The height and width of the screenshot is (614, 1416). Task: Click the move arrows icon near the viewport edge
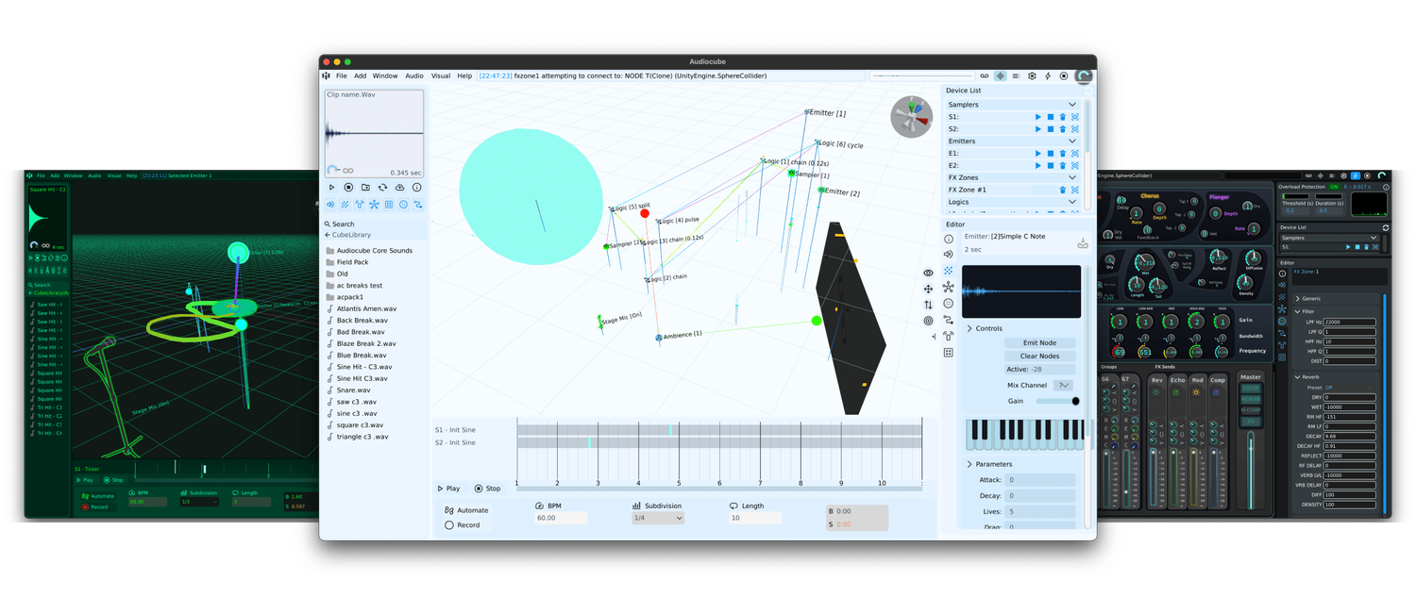pos(928,289)
